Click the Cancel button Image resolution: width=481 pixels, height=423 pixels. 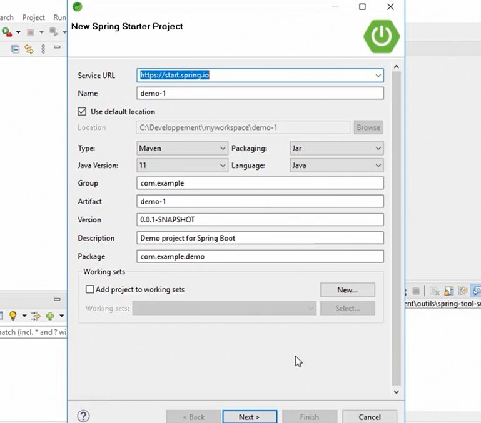click(370, 417)
